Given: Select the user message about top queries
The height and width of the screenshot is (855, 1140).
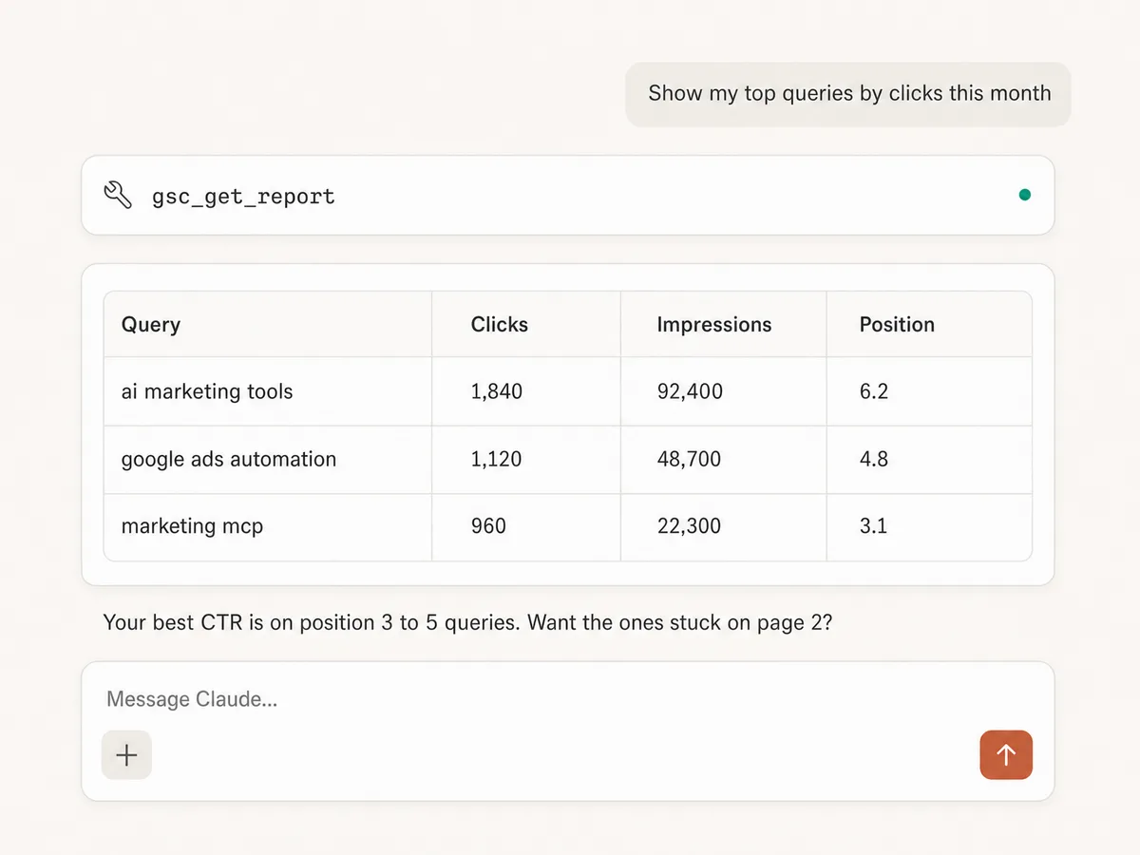Looking at the screenshot, I should 848,94.
